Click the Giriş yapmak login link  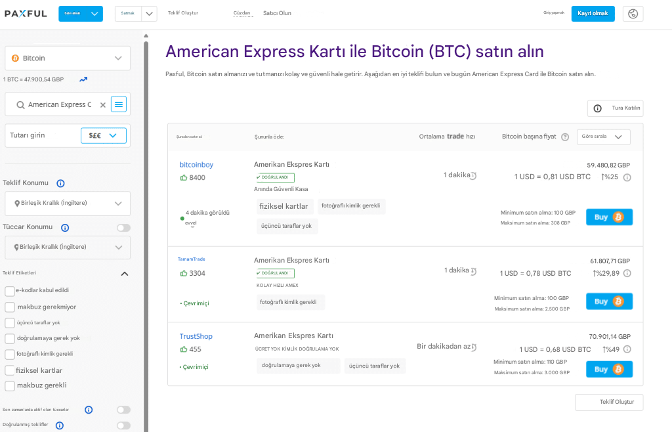[x=554, y=13]
